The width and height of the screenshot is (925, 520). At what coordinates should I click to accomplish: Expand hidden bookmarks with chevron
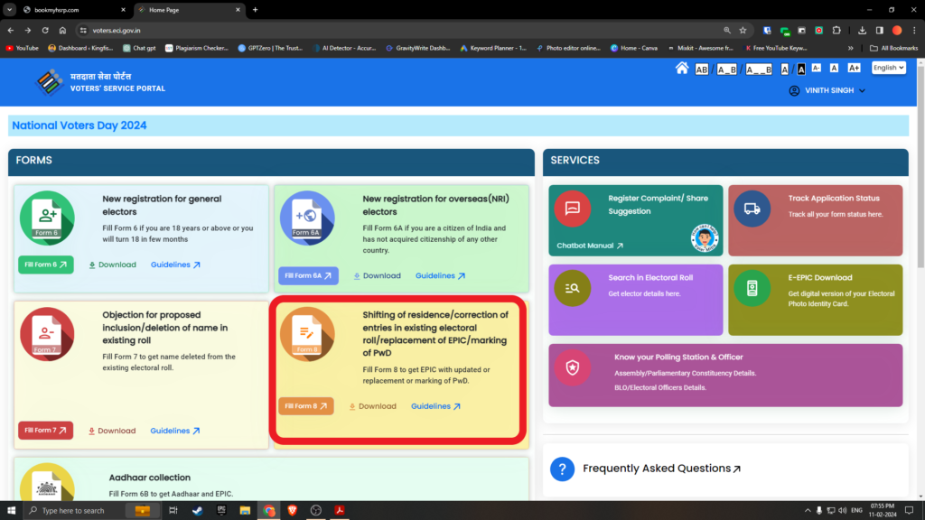[x=851, y=49]
